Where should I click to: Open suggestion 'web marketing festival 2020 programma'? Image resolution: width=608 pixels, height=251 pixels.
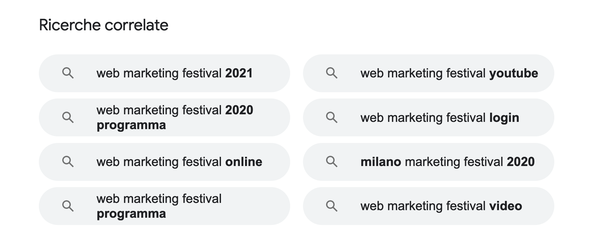pos(175,117)
